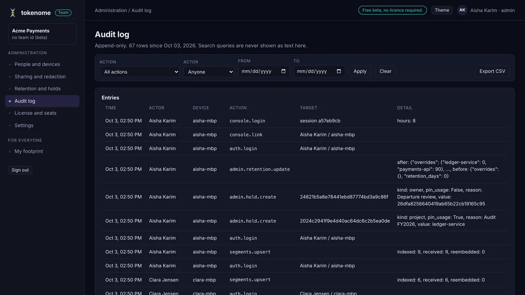Click the ACTOR column header
The width and height of the screenshot is (525, 295).
tap(157, 108)
